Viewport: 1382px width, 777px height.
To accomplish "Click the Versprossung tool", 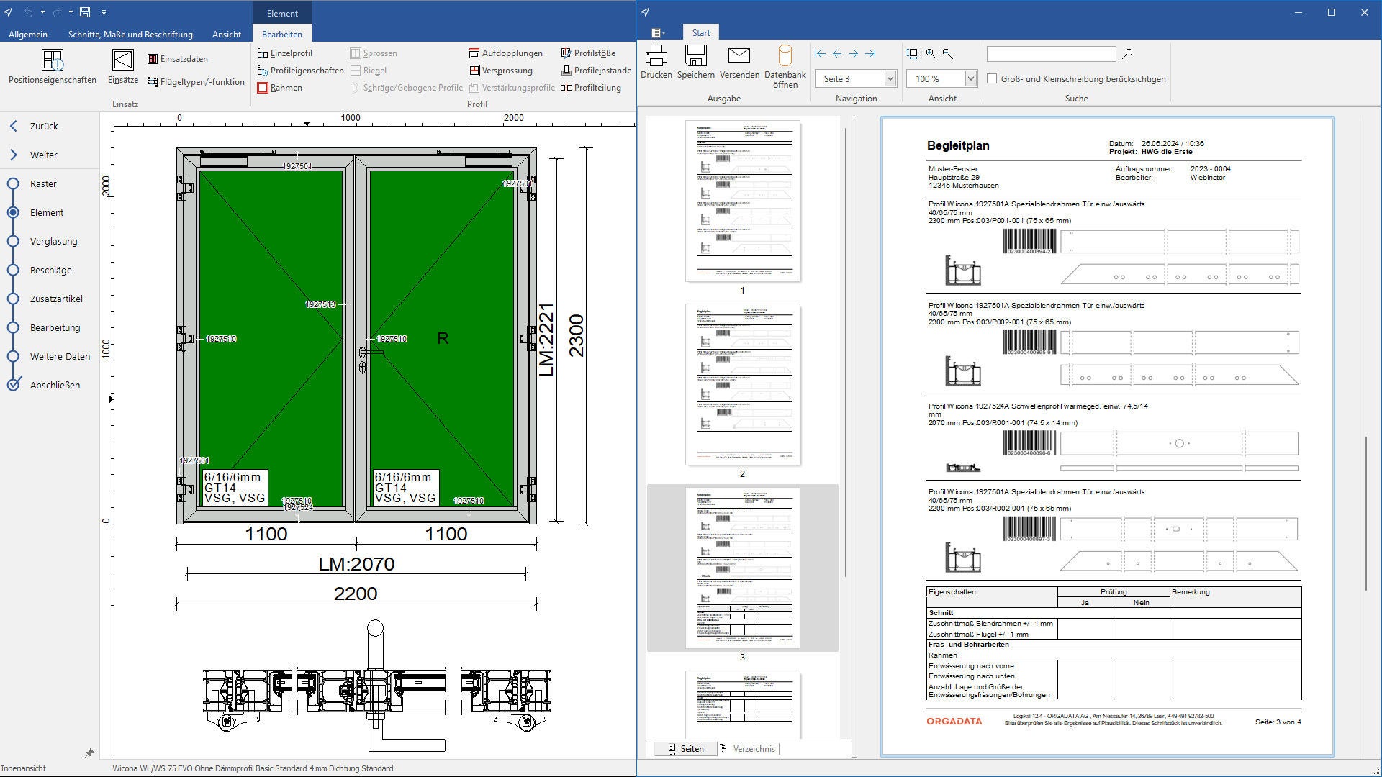I will (x=501, y=71).
